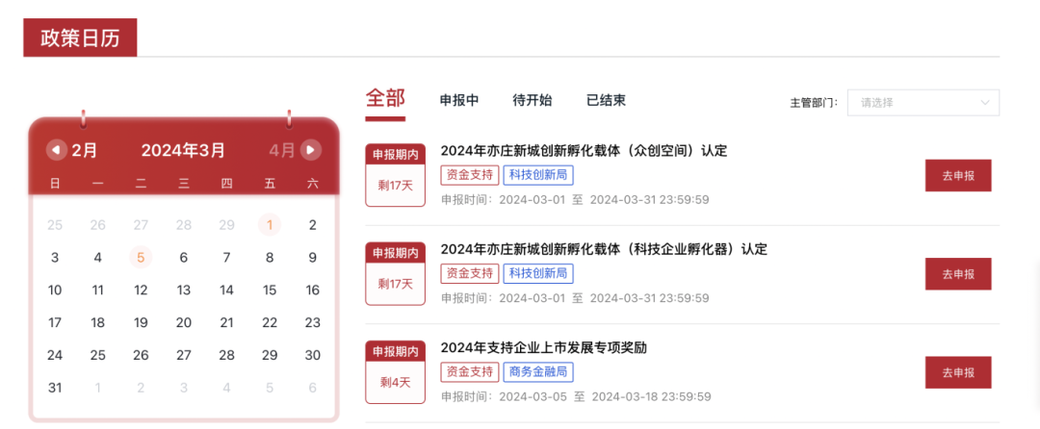This screenshot has height=429, width=1040.
Task: Click greyed April 6 in last row
Action: point(312,388)
